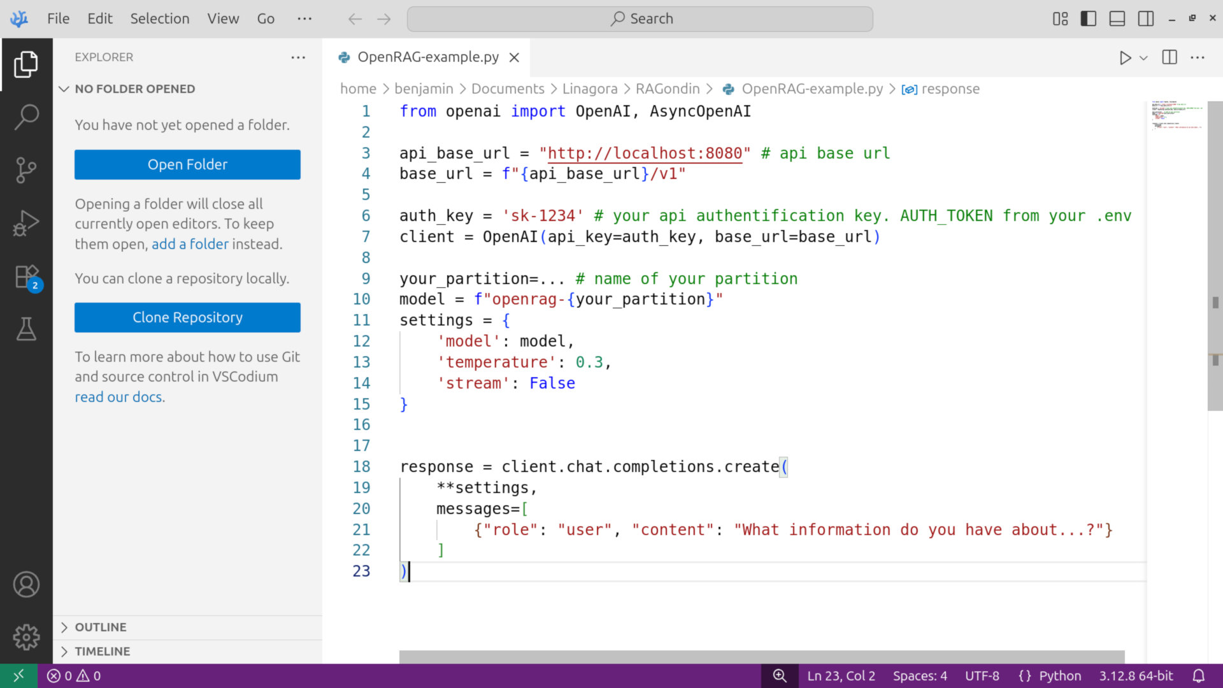Show errors and warnings in status bar
1223x688 pixels.
(x=74, y=676)
